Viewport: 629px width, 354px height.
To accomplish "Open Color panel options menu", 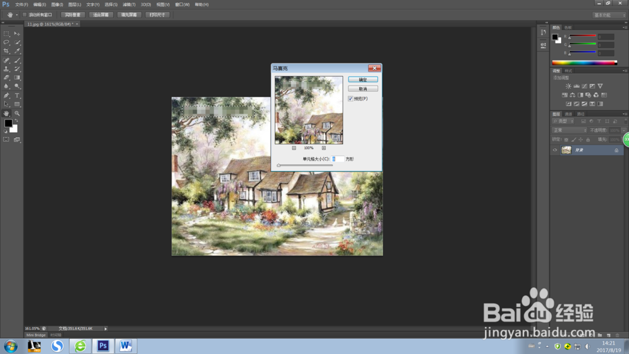I will click(624, 28).
